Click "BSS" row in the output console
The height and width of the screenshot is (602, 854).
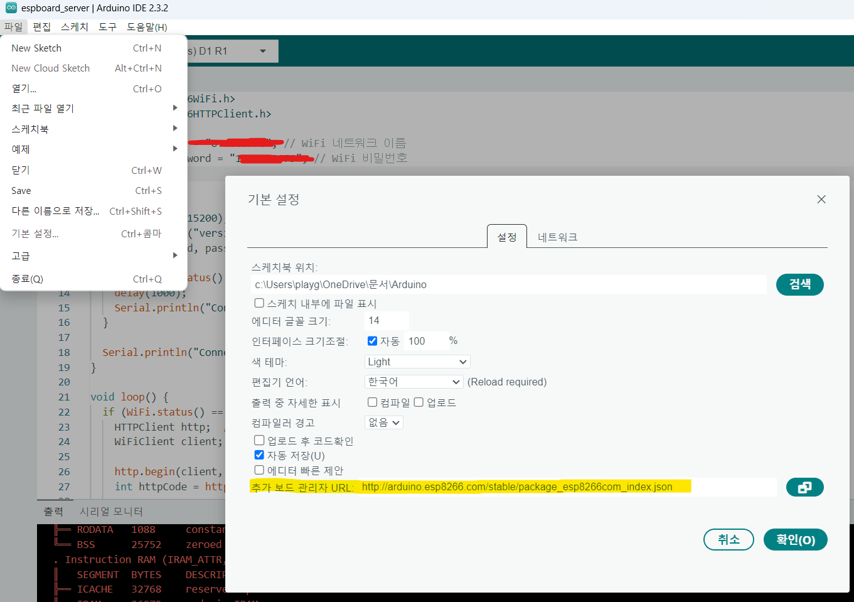86,545
